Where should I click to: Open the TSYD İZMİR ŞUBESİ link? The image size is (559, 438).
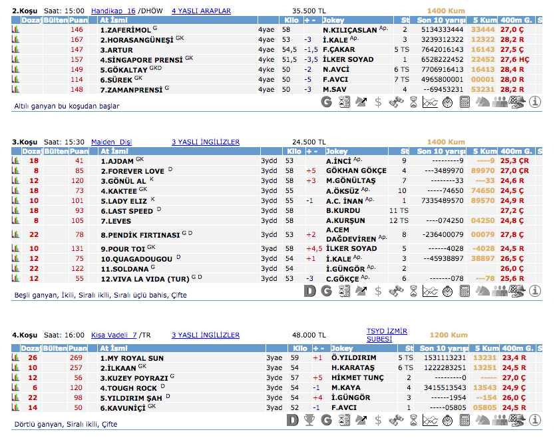386,335
